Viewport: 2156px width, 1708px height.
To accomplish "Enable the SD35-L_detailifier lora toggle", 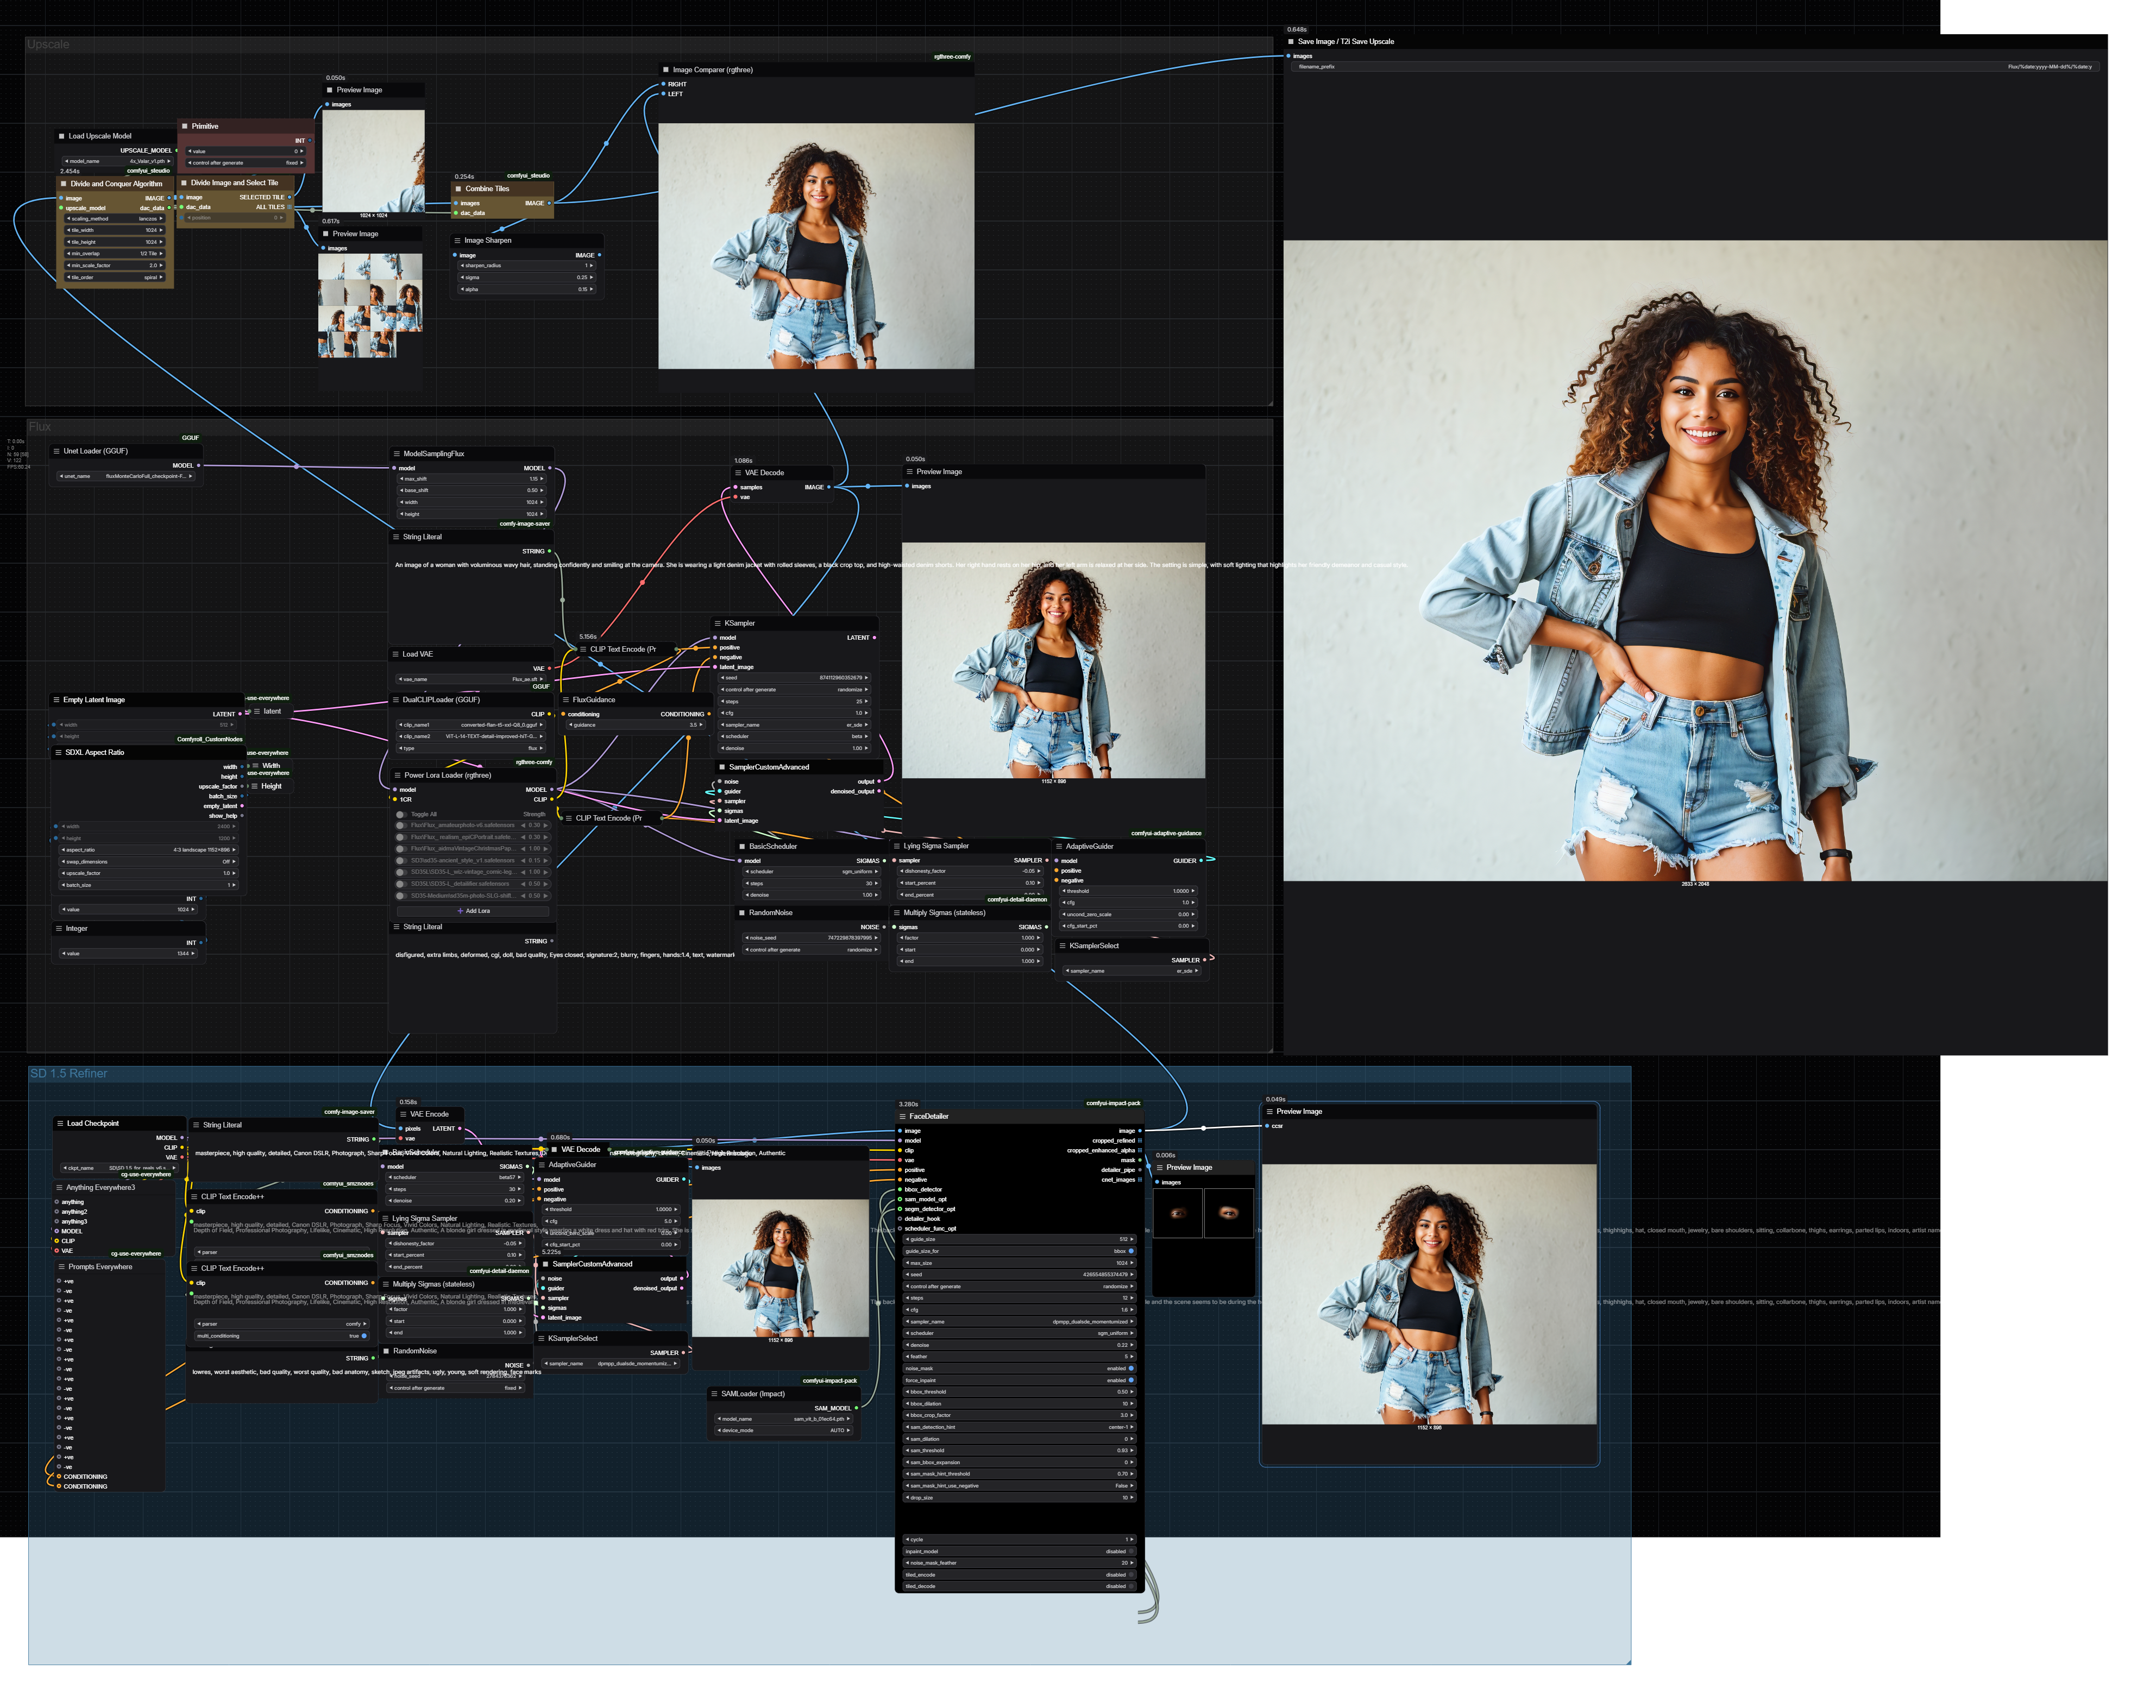I will tap(401, 884).
